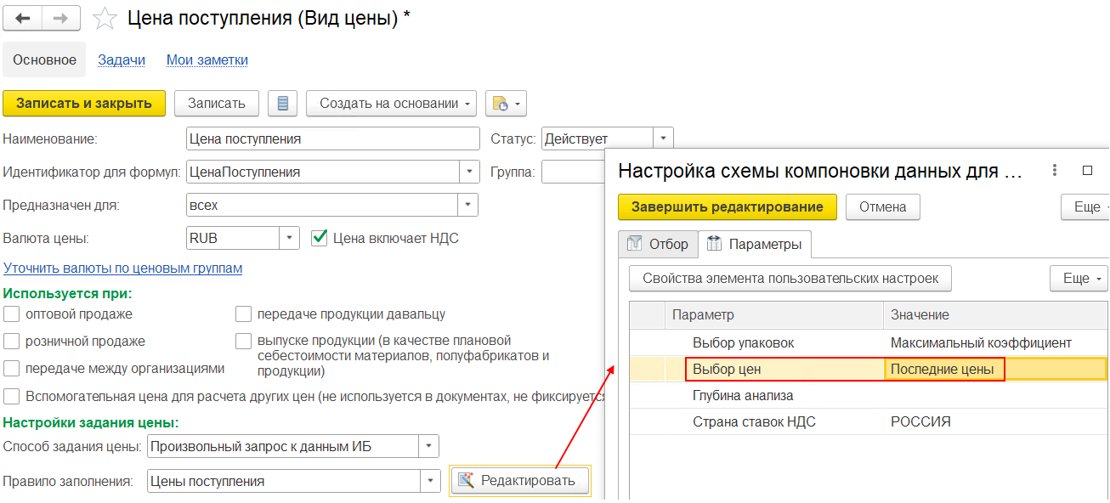Click the forward navigation arrow
Screen dimensions: 1110x503
(62, 18)
